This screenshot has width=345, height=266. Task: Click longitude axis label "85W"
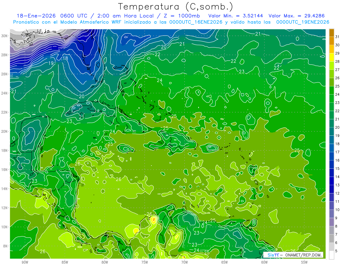[x=65, y=263]
